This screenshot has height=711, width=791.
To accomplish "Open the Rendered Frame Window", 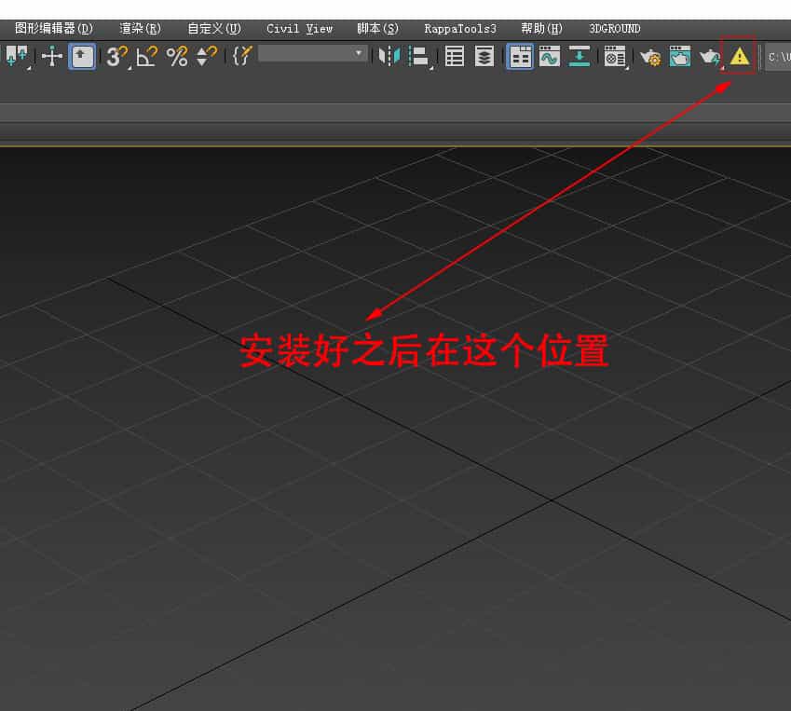I will pos(680,57).
